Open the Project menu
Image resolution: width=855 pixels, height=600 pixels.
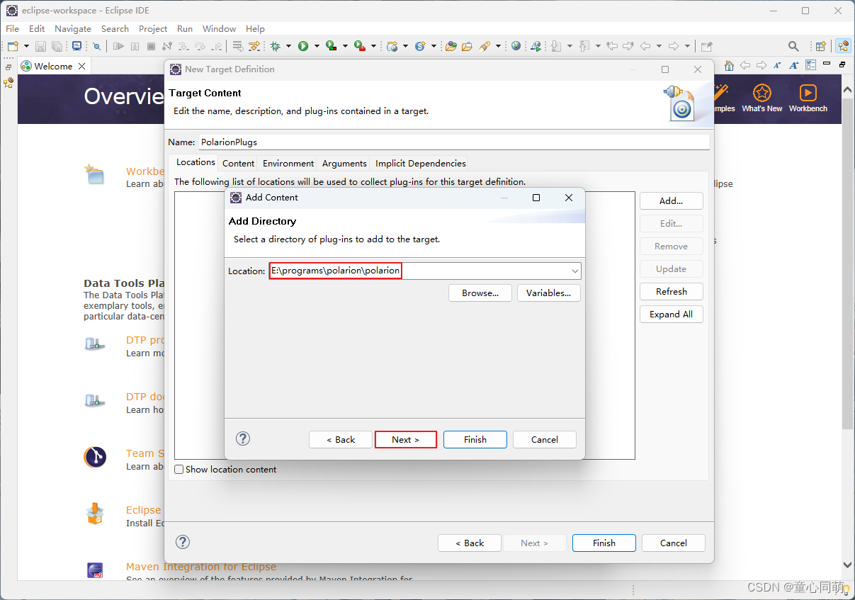coord(153,28)
